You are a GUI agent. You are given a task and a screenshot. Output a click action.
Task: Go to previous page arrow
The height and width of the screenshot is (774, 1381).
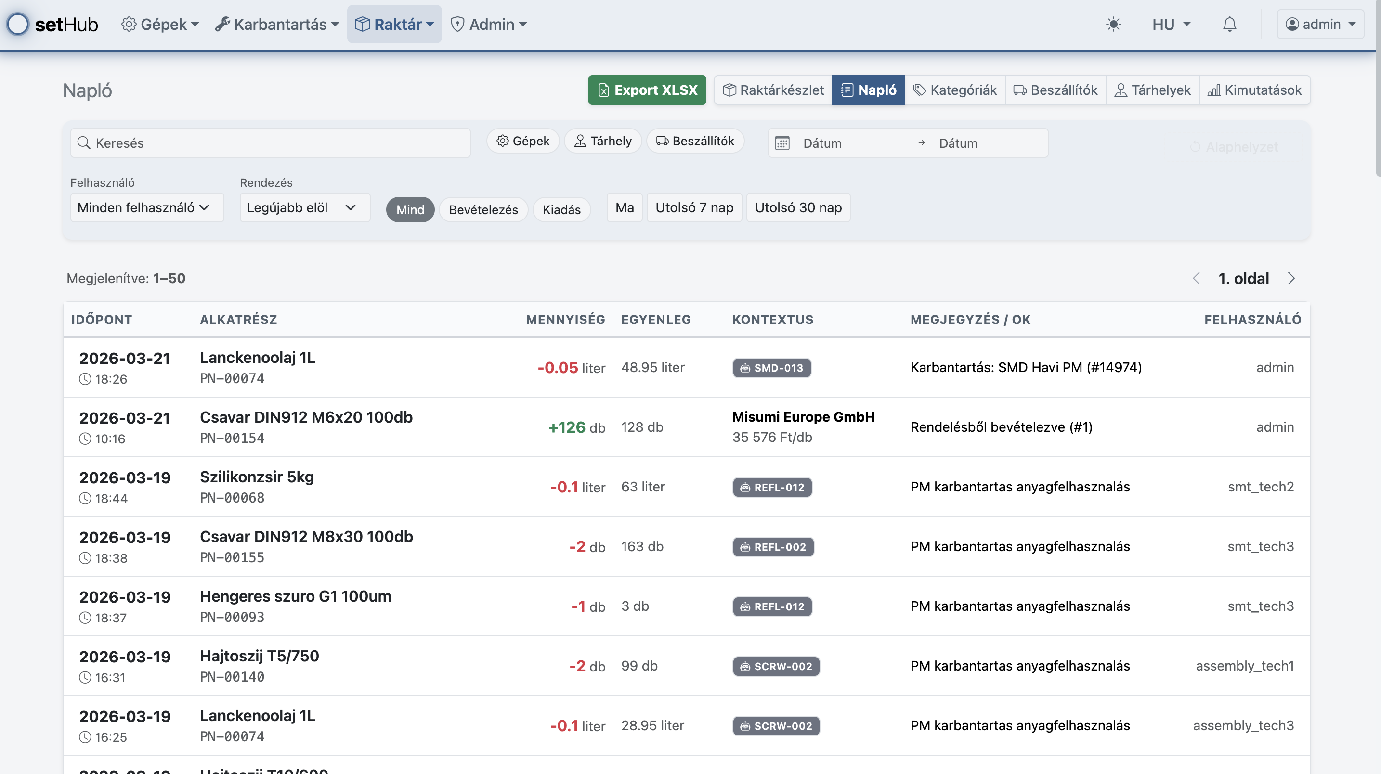1196,278
